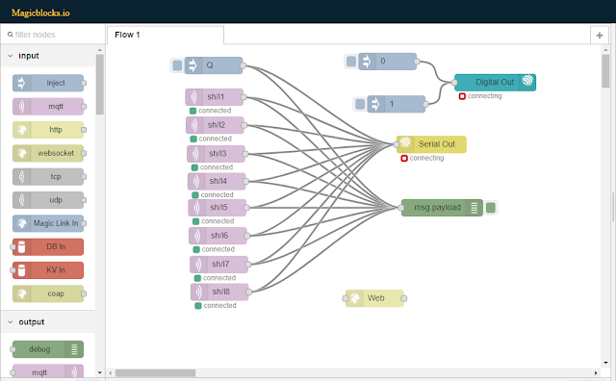Select the udp node in palette
616x381 pixels.
pyautogui.click(x=48, y=200)
